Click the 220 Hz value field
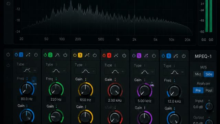 [x=56, y=100]
